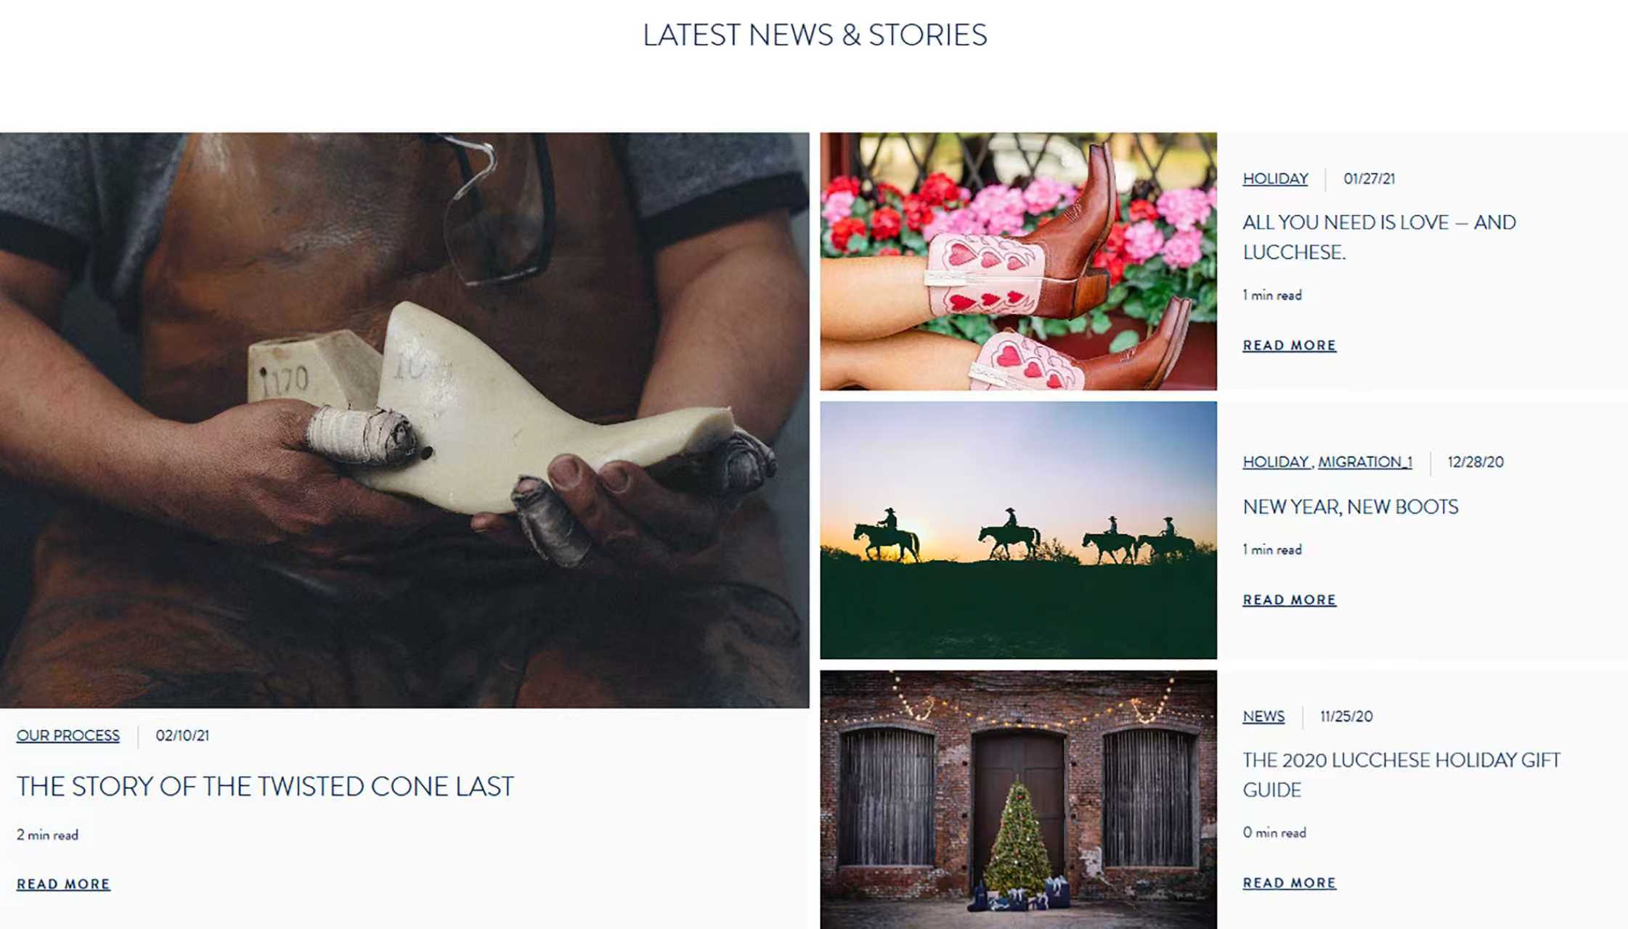Open 2020 Lucchese Holiday Gift Guide headline
The image size is (1628, 929).
[x=1401, y=775]
